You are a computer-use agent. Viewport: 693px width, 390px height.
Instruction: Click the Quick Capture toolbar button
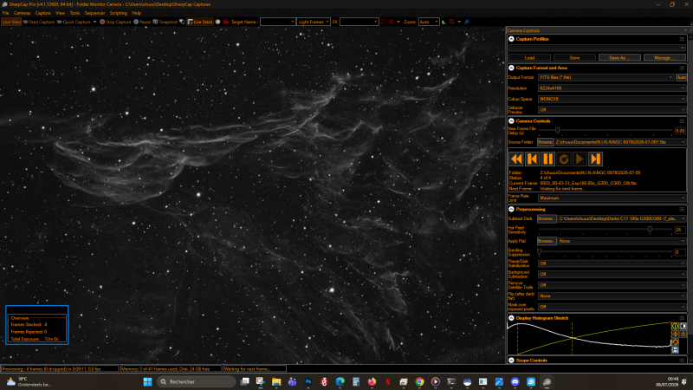[x=74, y=22]
